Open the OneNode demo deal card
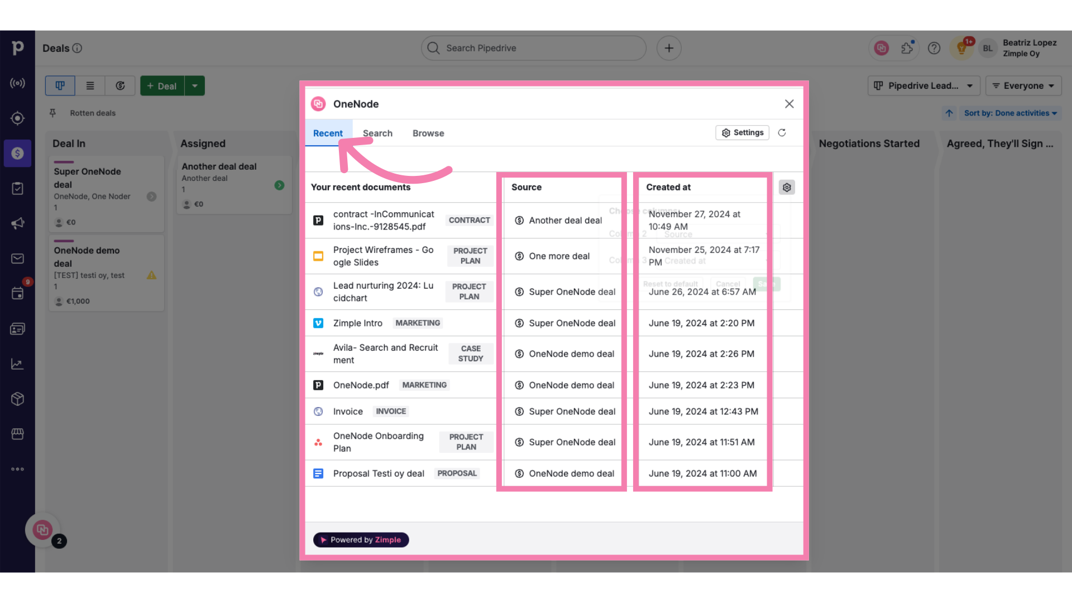Screen dimensions: 1072x603 point(106,274)
